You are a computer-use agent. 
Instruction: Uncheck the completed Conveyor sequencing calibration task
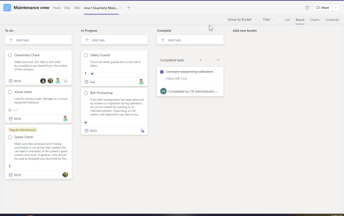[162, 72]
